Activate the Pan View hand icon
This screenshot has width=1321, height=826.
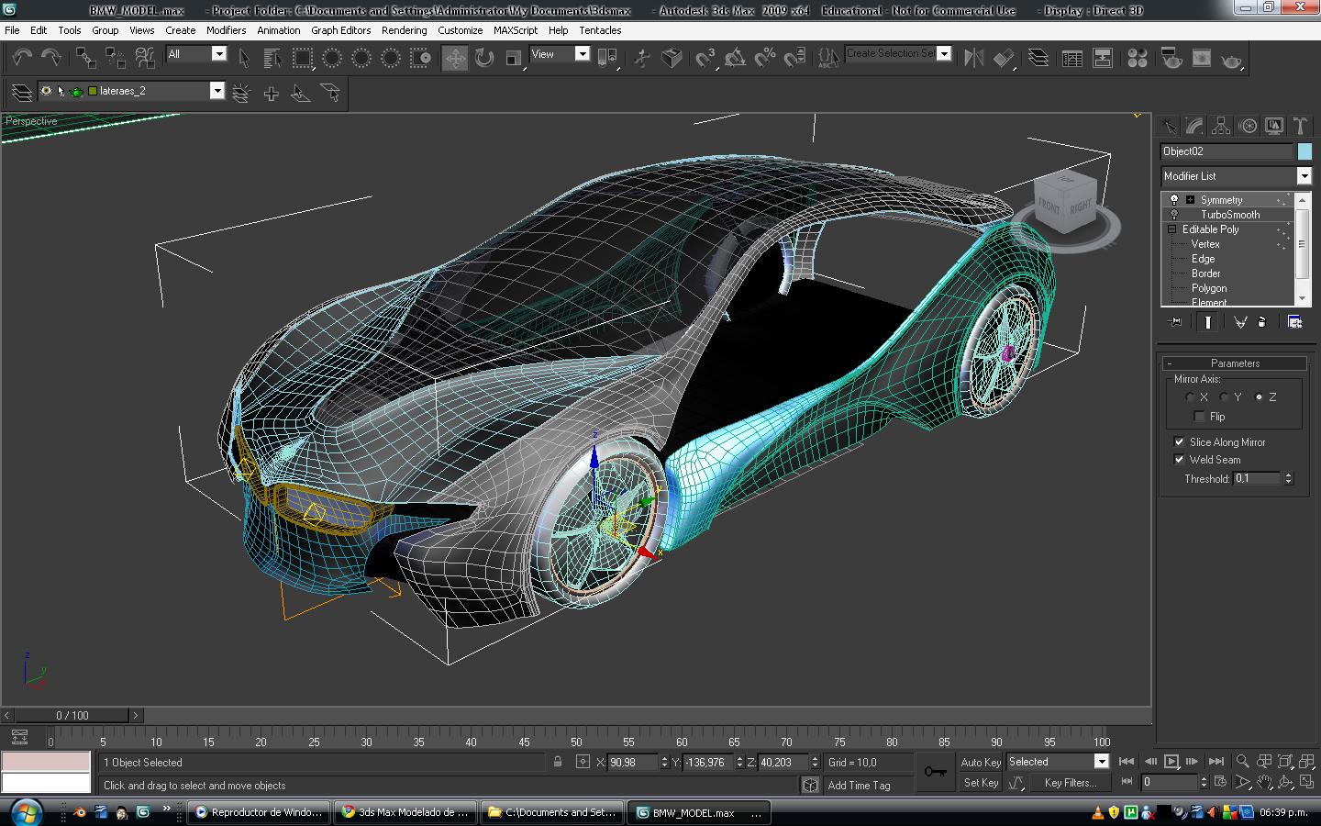[1265, 783]
